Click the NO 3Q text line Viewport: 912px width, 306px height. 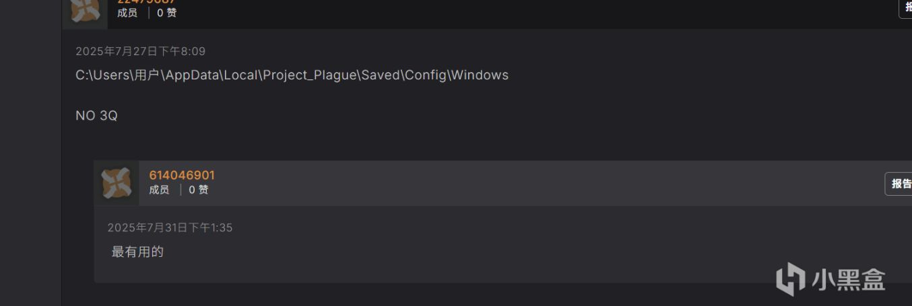[96, 116]
